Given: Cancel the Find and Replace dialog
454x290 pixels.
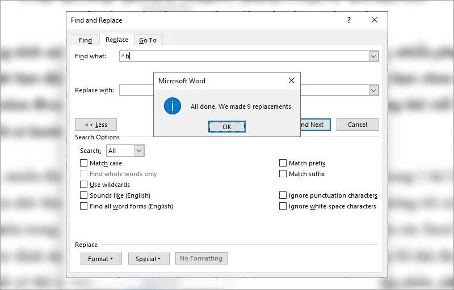Looking at the screenshot, I should [x=358, y=125].
